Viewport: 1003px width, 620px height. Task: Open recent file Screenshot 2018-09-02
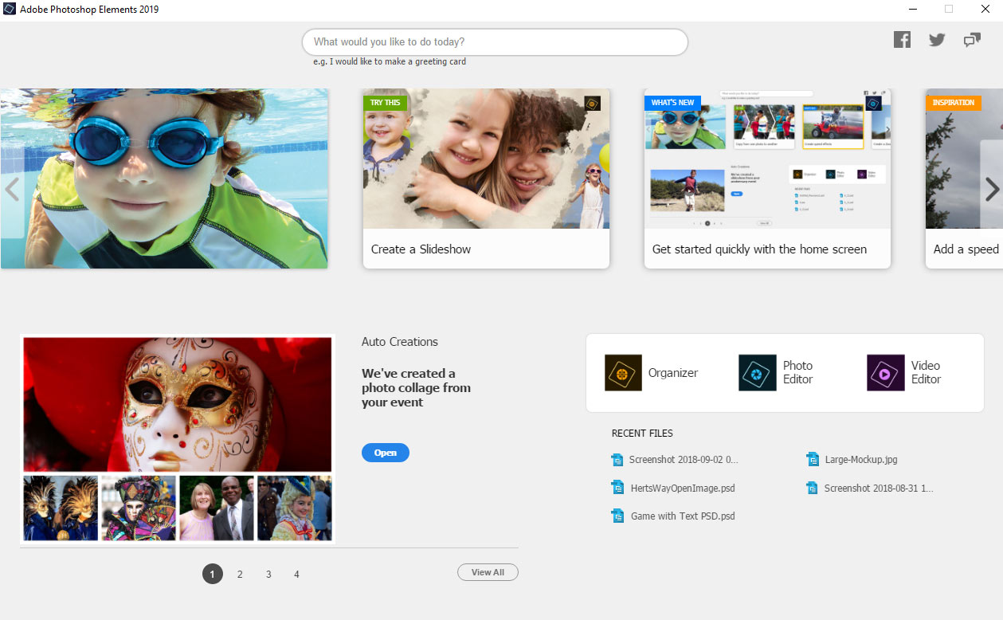(x=684, y=460)
